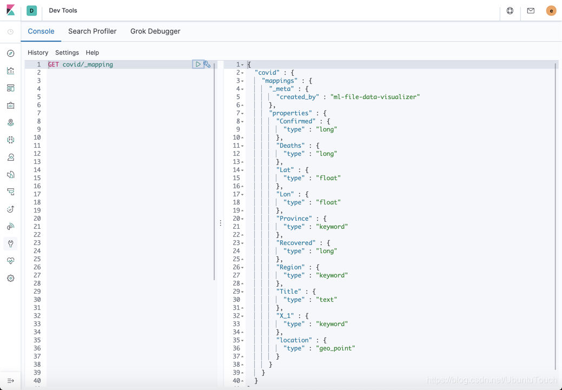562x390 pixels.
Task: Open Stack Monitoring heartbeat icon
Action: (x=10, y=261)
